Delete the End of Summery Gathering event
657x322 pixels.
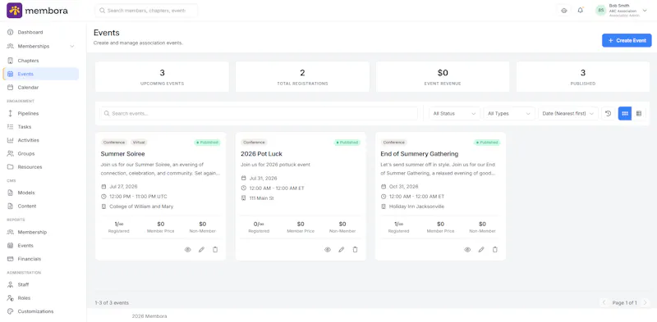495,250
